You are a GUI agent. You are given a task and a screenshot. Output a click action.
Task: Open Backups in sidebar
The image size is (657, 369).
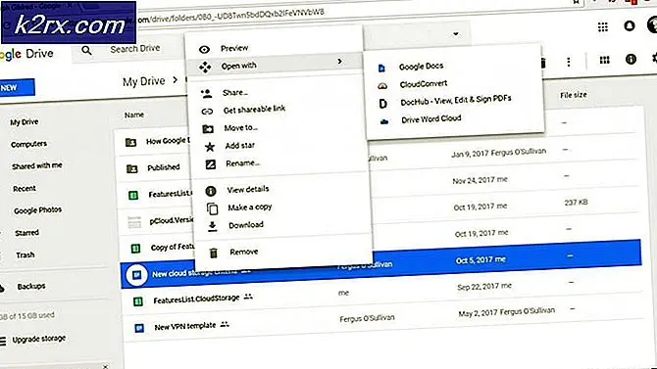(31, 287)
